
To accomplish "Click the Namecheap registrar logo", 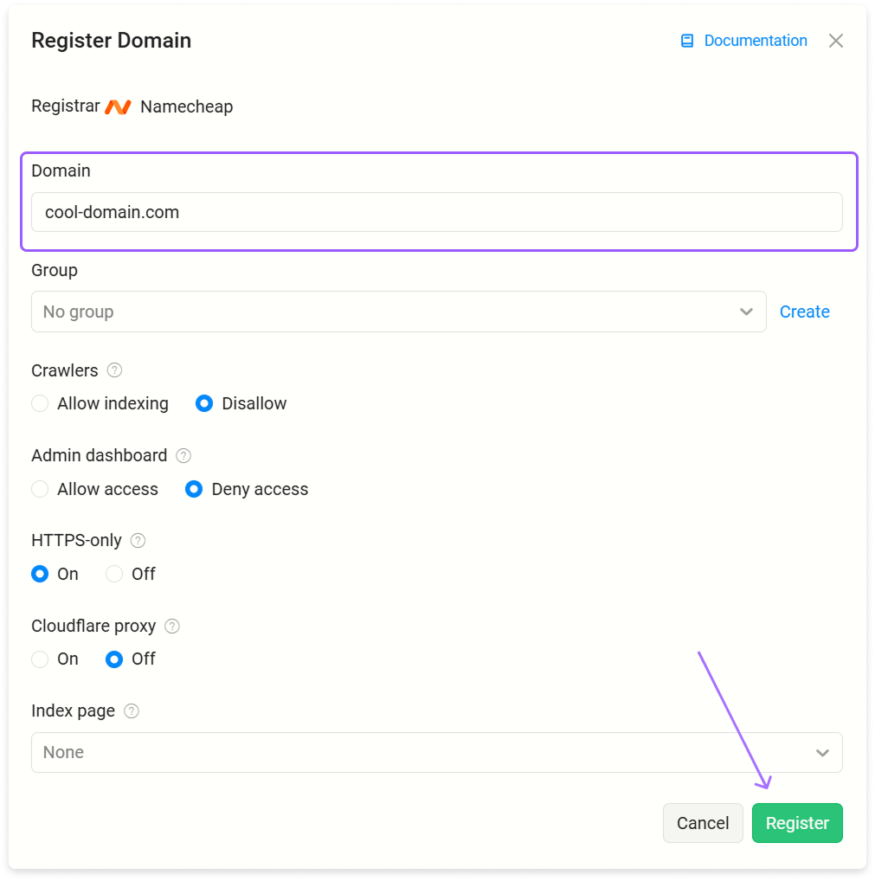I will coord(118,106).
